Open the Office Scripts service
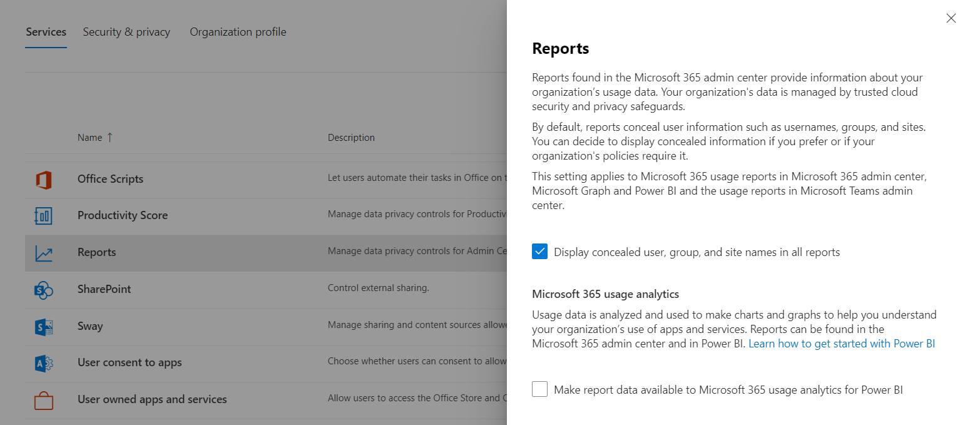Screen dimensions: 975x425 tap(110, 179)
